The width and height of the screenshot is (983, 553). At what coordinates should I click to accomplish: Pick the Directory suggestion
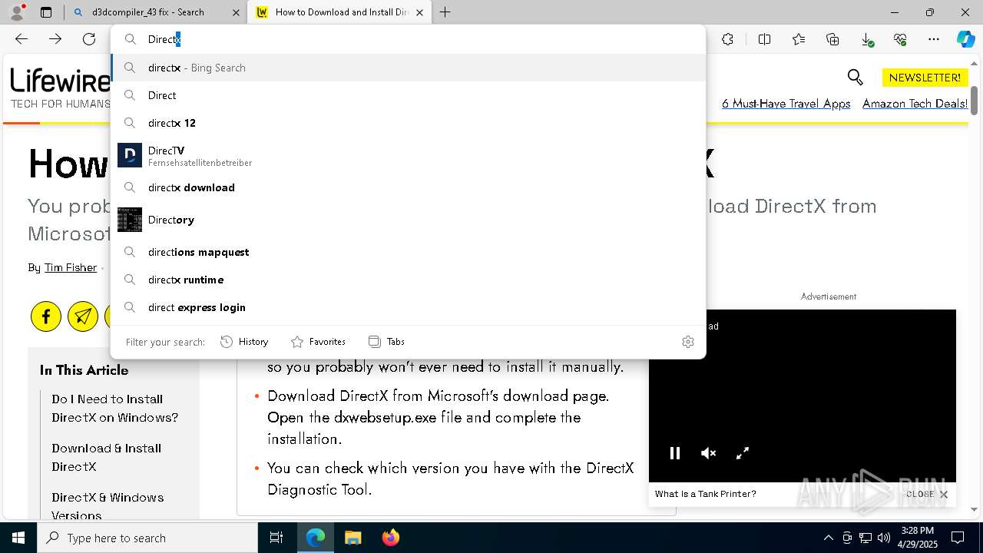pos(409,220)
